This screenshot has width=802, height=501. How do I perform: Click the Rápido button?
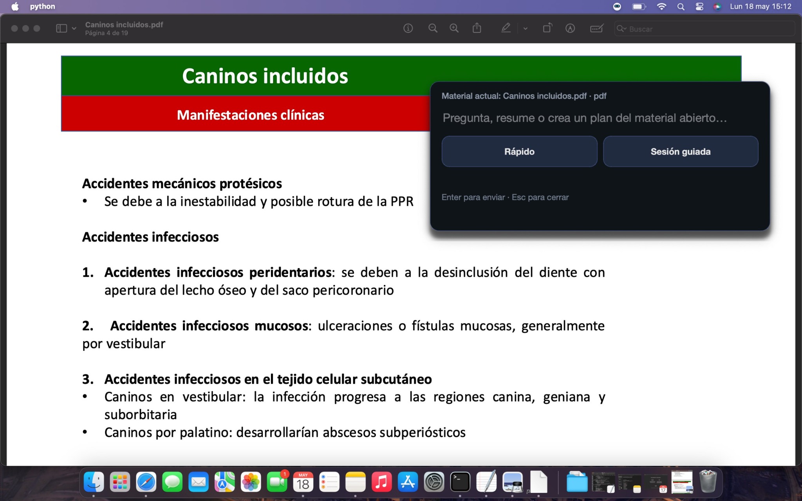click(519, 151)
